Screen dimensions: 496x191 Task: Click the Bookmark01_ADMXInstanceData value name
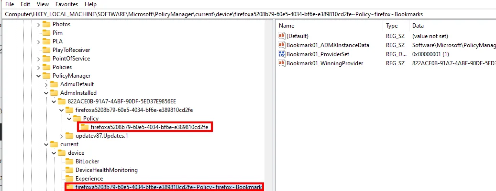(328, 45)
